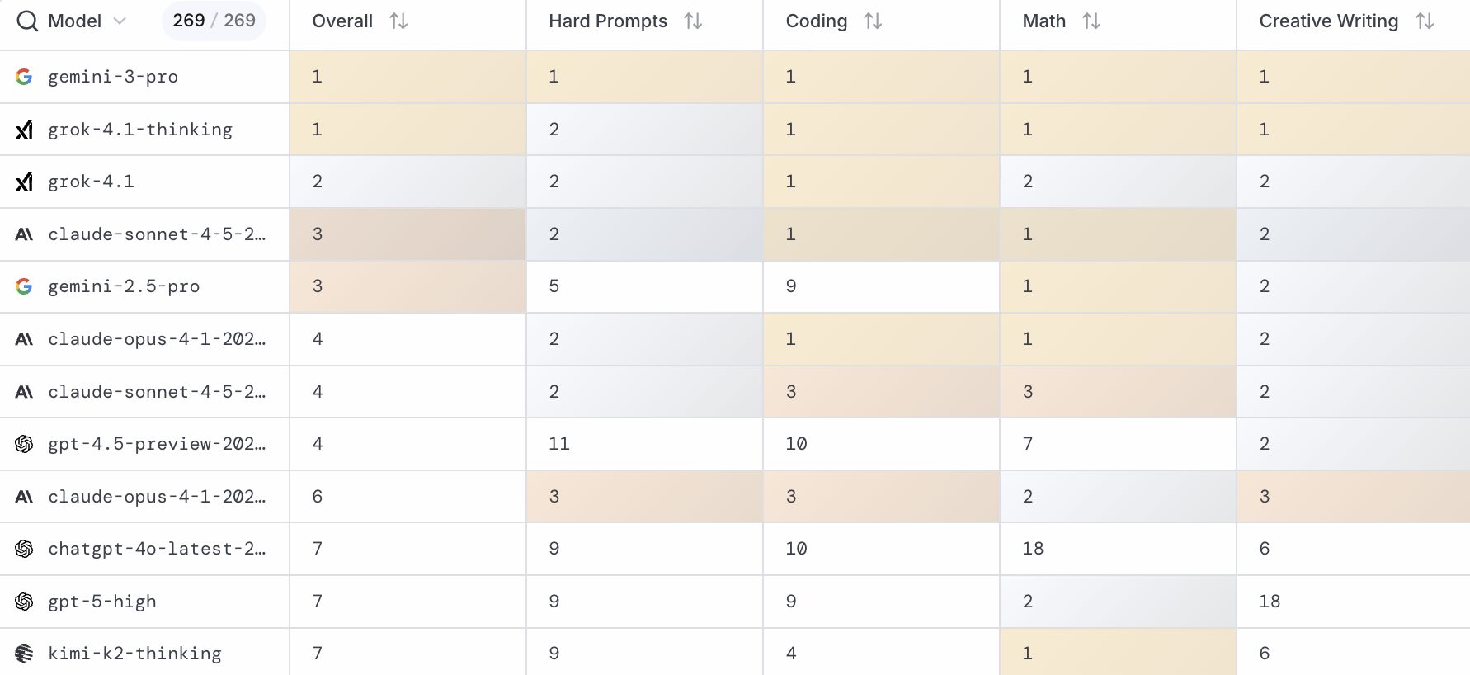
Task: Open the gemini-2.5-pro model link
Action: coord(124,286)
